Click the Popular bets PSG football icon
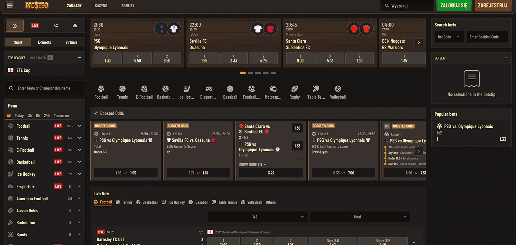Image resolution: width=516 pixels, height=245 pixels. [439, 126]
